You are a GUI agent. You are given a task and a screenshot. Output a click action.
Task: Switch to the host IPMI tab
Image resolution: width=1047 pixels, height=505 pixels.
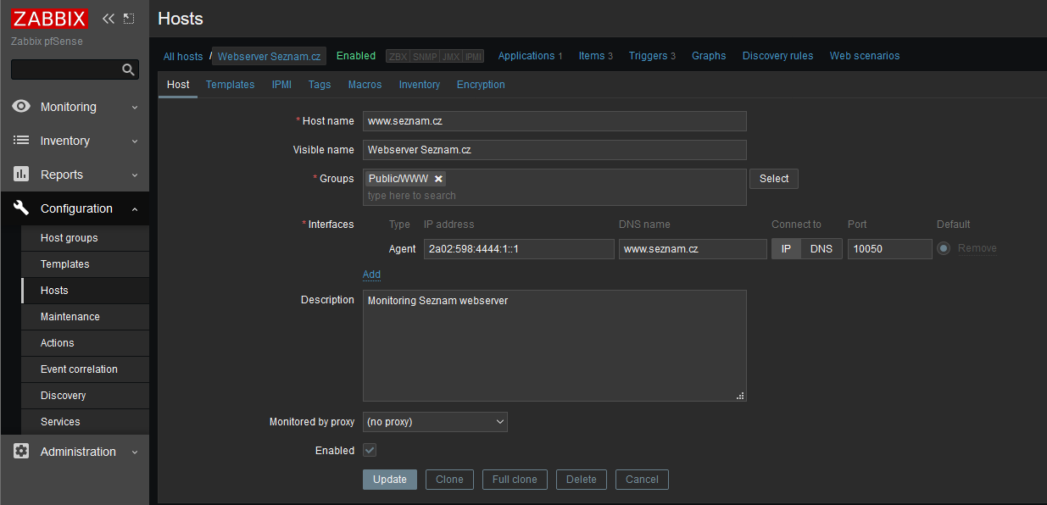pyautogui.click(x=281, y=85)
